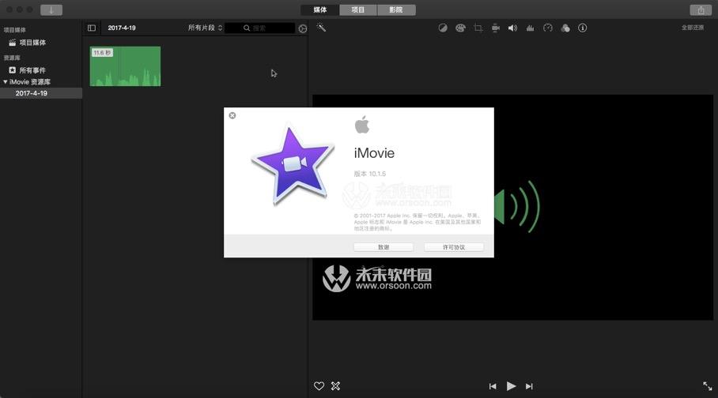Click the iMovie title in About dialog

click(x=374, y=153)
